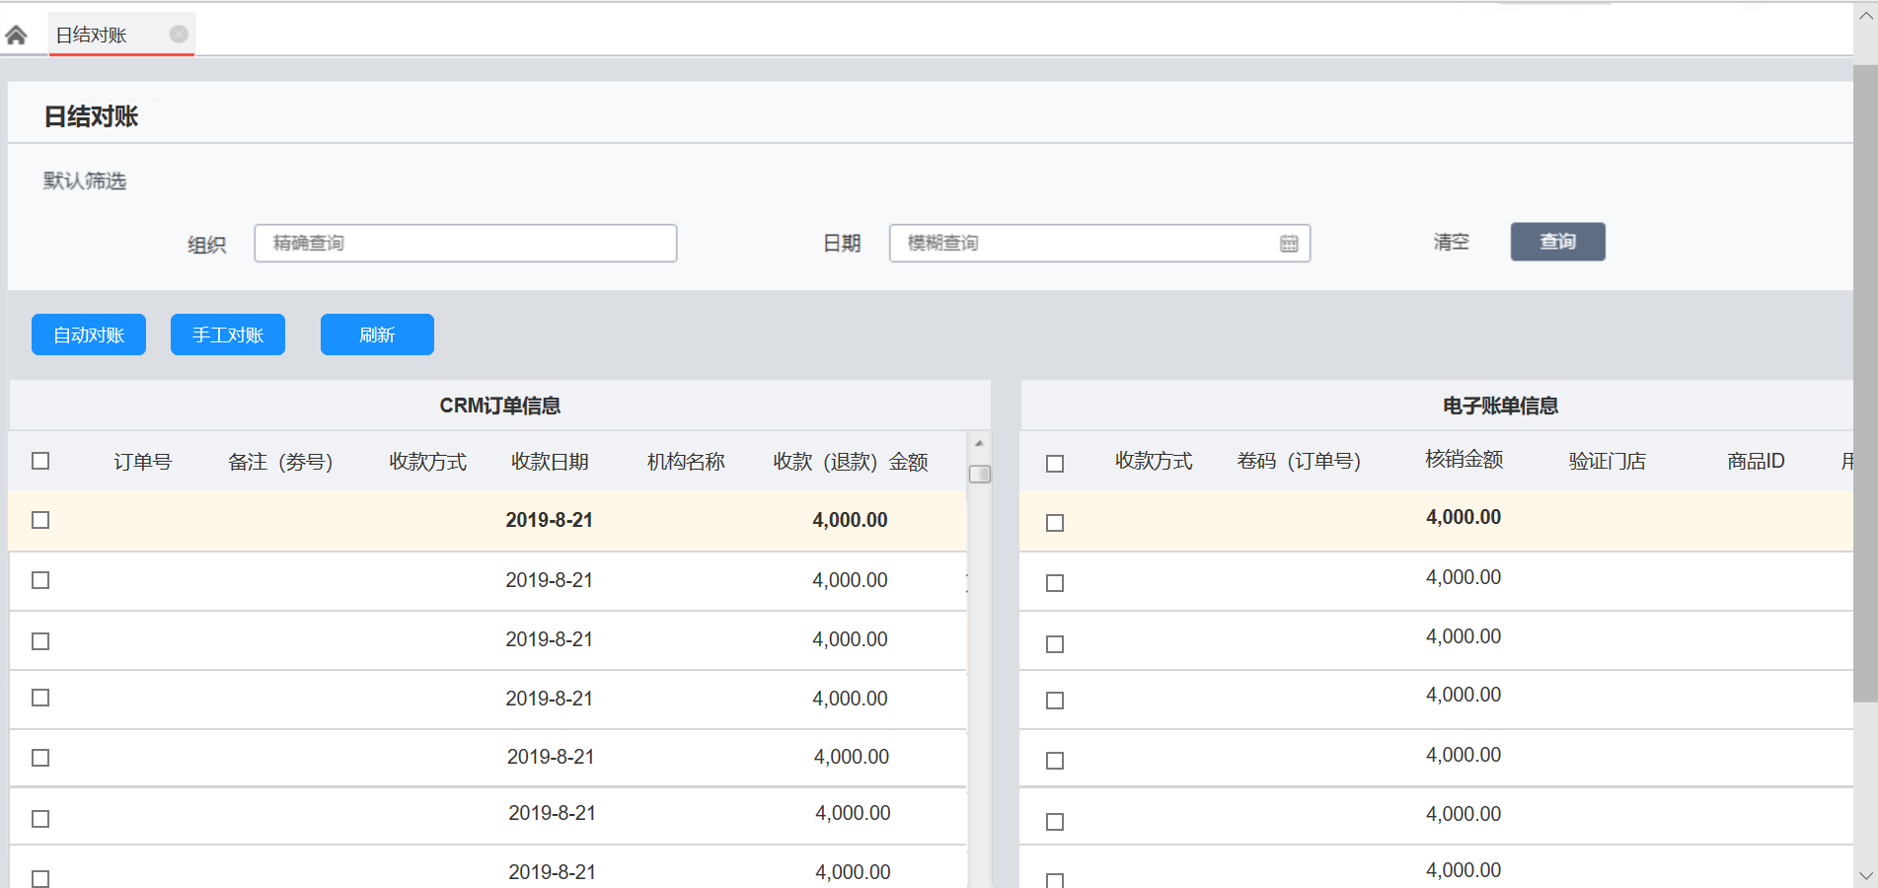Click the 收款日期 column header
The height and width of the screenshot is (888, 1878).
click(x=550, y=462)
